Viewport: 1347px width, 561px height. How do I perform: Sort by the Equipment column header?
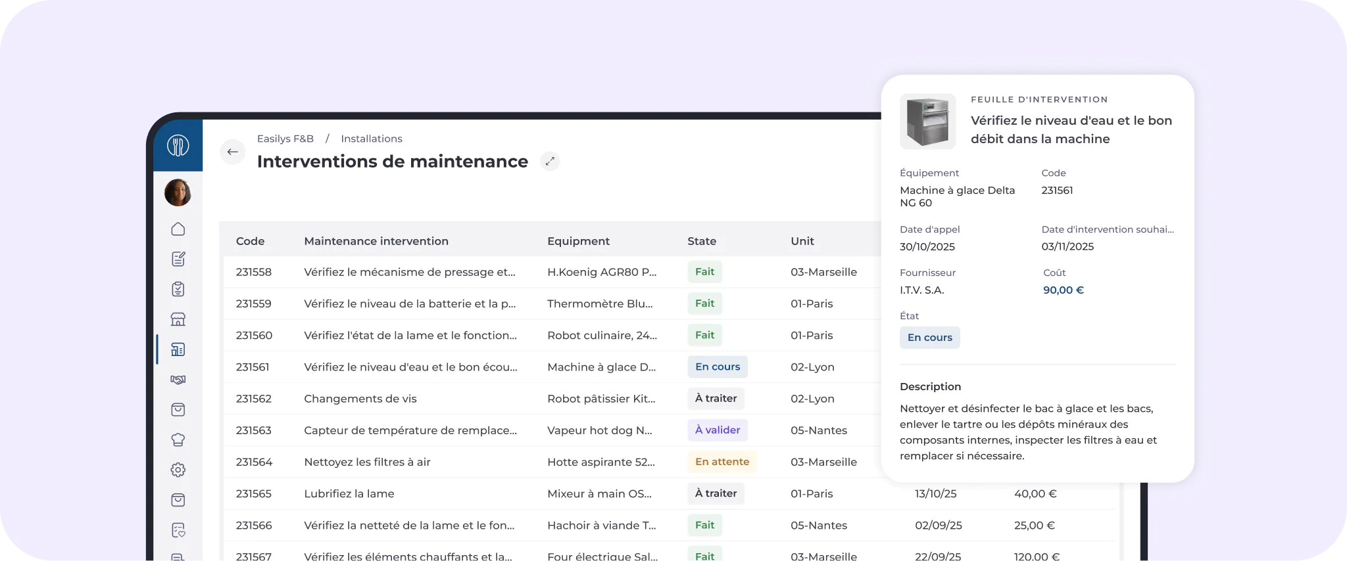coord(578,241)
